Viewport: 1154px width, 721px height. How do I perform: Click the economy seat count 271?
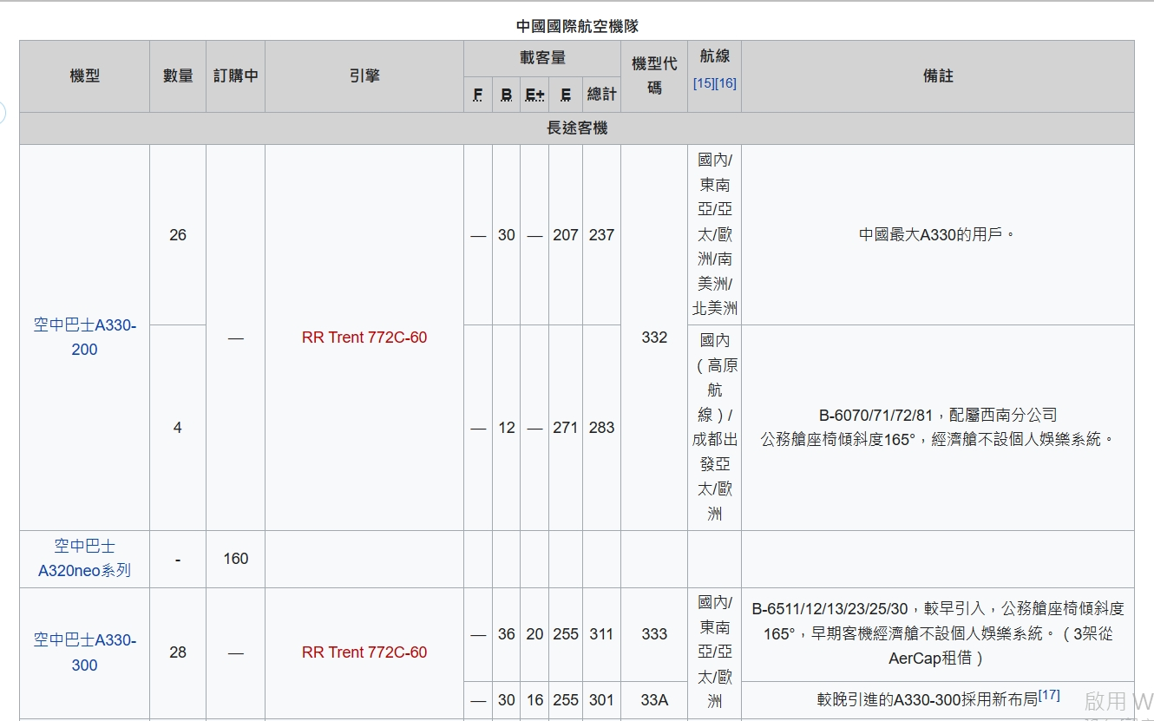tap(566, 428)
